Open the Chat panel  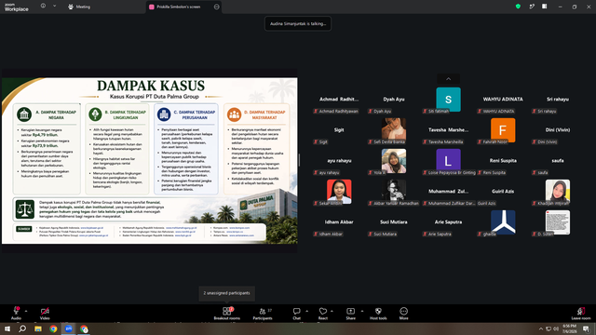coord(296,314)
